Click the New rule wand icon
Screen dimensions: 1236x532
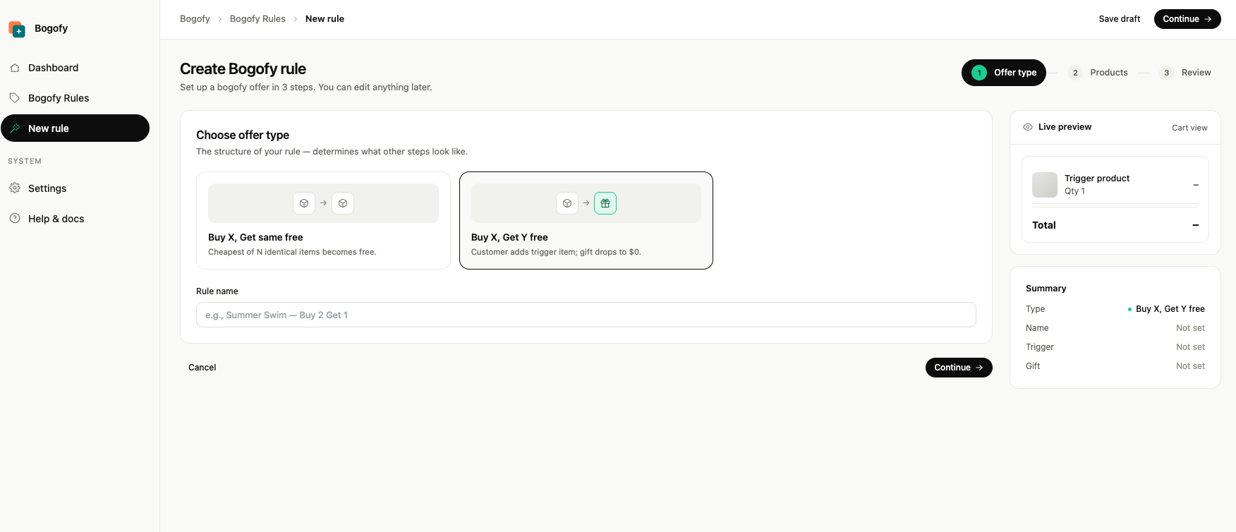pyautogui.click(x=15, y=128)
